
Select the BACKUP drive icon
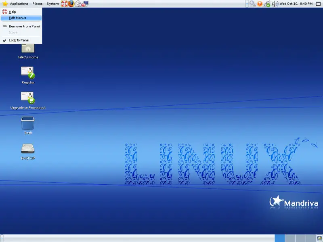pyautogui.click(x=28, y=148)
